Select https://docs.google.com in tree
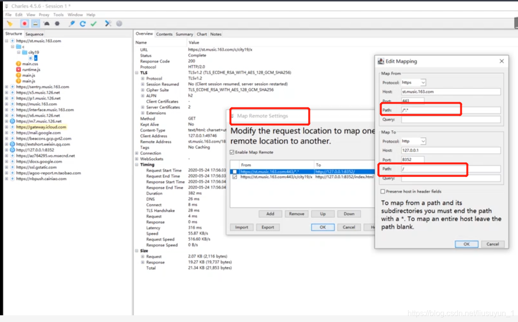518x322 pixels. click(39, 161)
